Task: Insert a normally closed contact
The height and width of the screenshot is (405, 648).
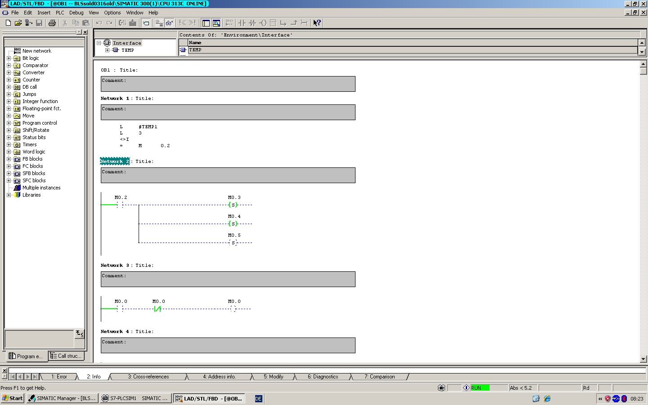Action: tap(252, 23)
